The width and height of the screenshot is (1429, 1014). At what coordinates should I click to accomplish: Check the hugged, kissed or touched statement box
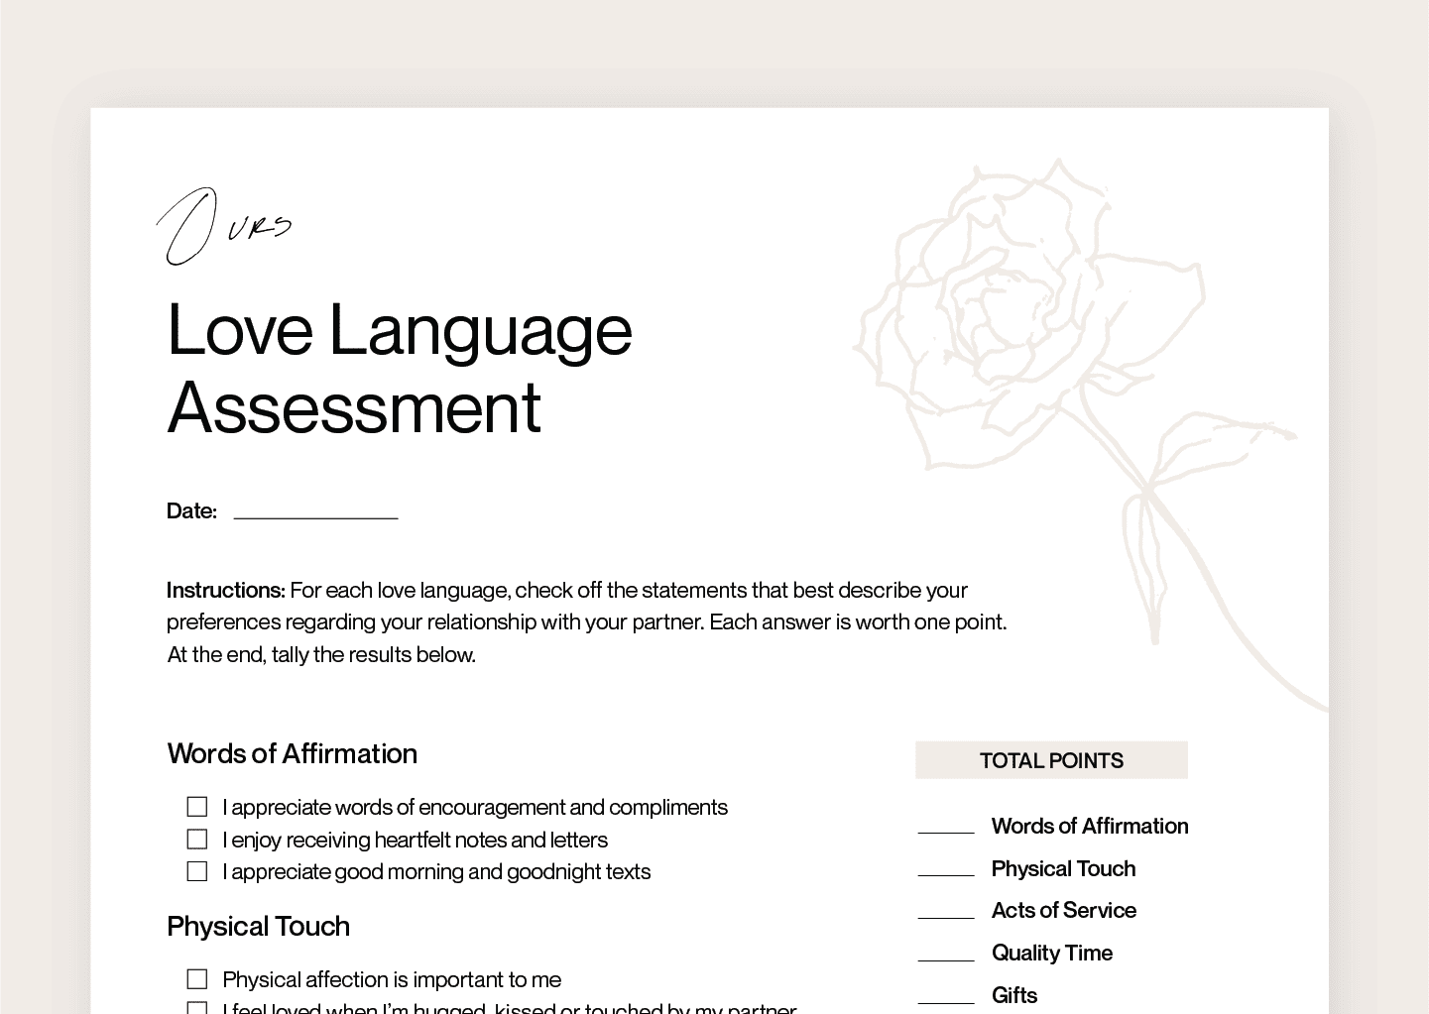coord(197,1008)
